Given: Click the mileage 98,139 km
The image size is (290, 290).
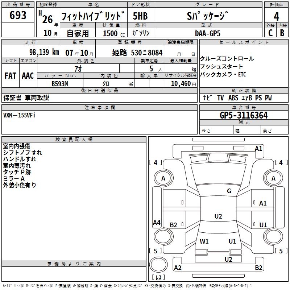Looking at the screenshot, I should (x=44, y=52).
